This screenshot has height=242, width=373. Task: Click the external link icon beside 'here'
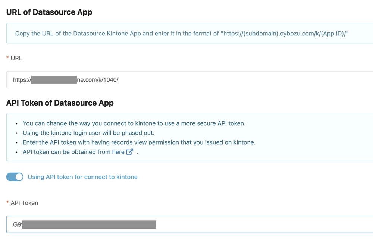tap(130, 152)
